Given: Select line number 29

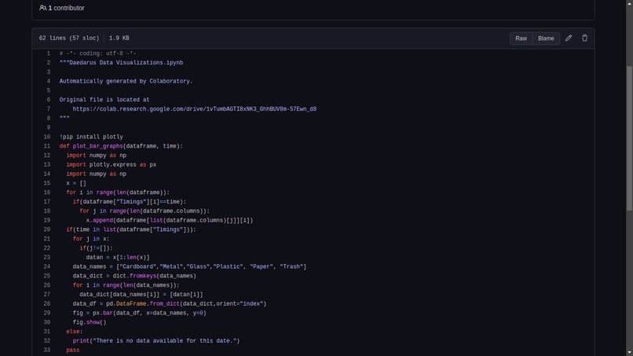Looking at the screenshot, I should (x=47, y=313).
